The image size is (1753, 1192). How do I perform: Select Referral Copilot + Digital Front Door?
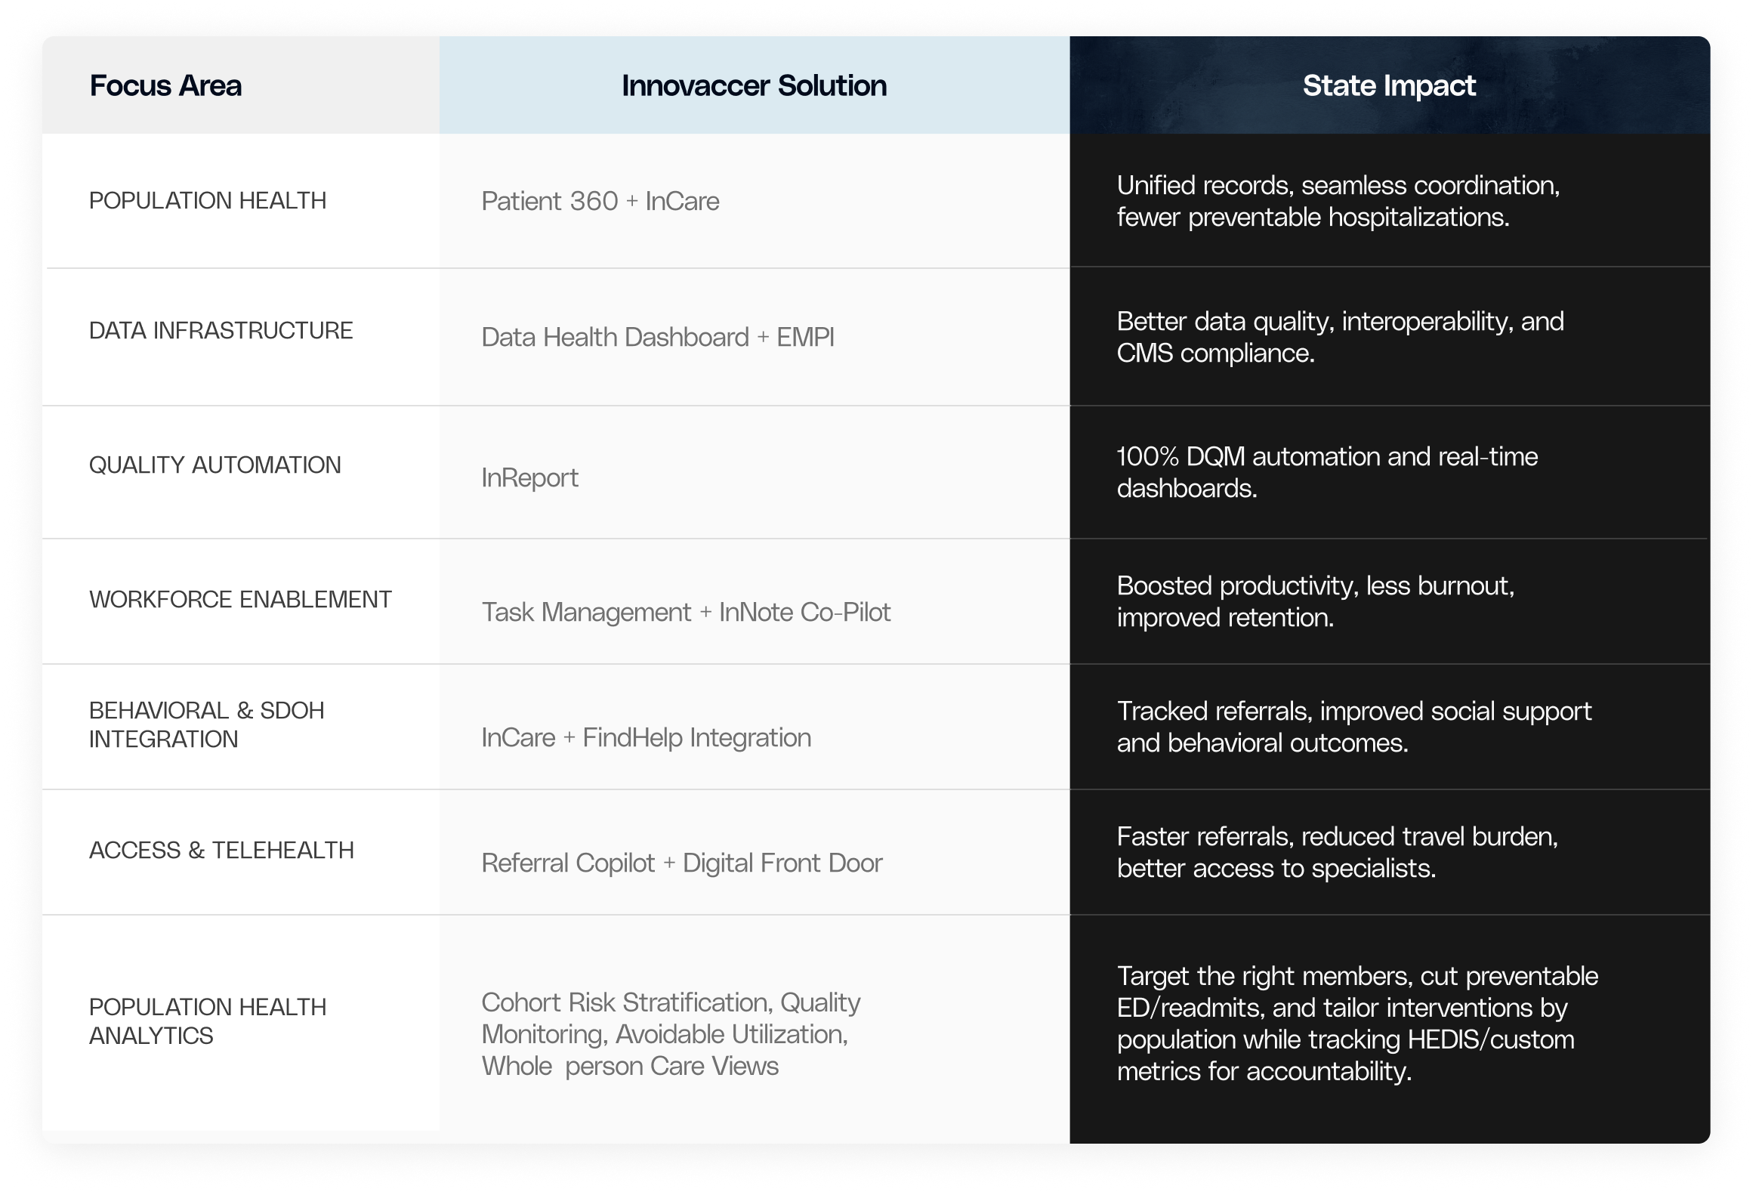682,863
